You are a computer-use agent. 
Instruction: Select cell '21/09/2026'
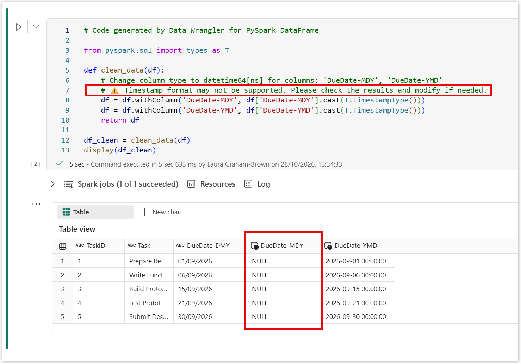(x=210, y=303)
